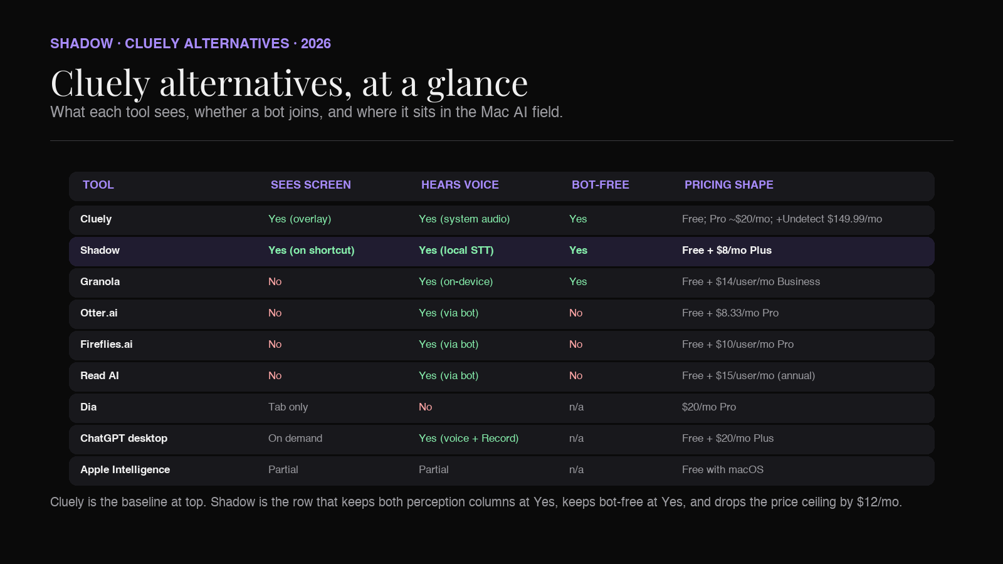Screen dimensions: 1003x564
Task: Select the Fireflies.ai tool name cell
Action: point(107,345)
